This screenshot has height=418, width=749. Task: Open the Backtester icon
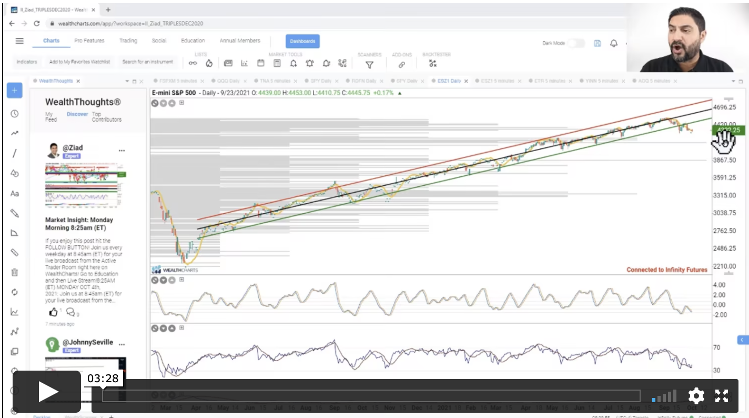[x=433, y=64]
